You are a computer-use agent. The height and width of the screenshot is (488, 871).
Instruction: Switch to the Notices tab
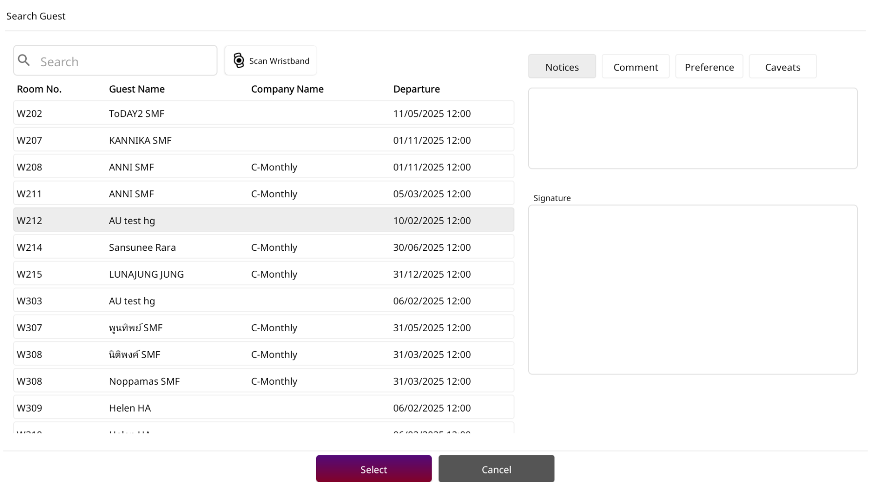pos(562,67)
